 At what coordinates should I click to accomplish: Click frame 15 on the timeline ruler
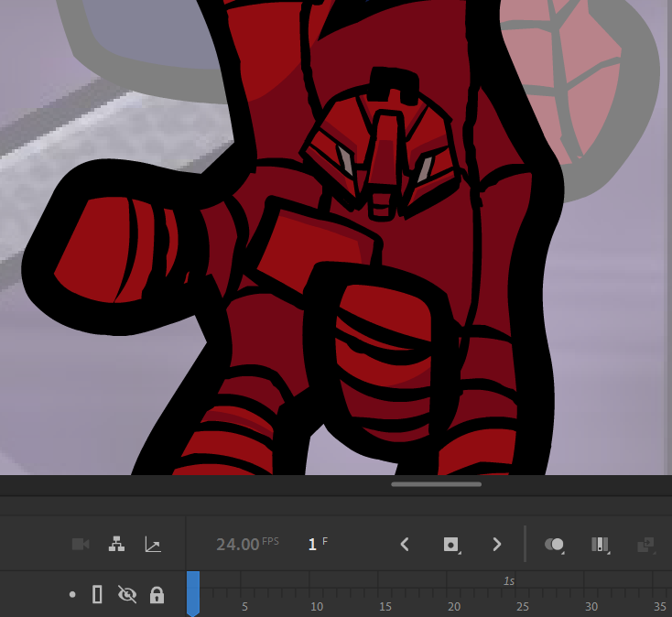click(x=385, y=606)
